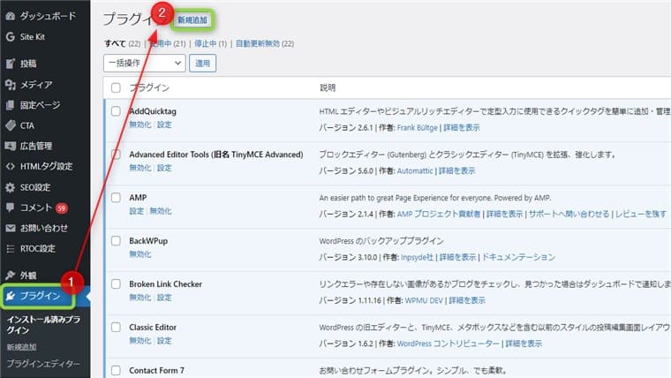The image size is (671, 378).
Task: Open ドキュメンテーション link for BackWPup
Action: (518, 257)
